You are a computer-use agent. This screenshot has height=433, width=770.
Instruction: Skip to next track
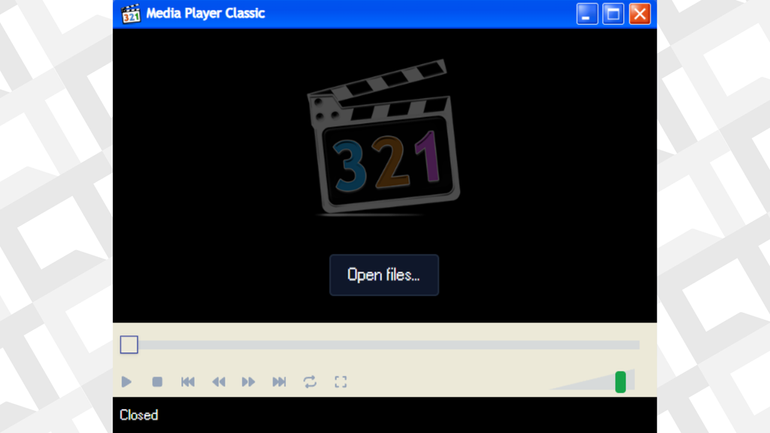[x=279, y=381]
